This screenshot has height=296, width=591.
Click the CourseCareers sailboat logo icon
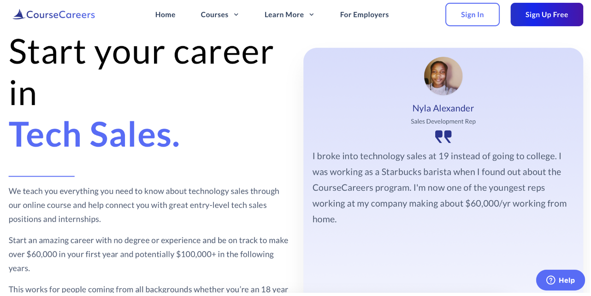coord(18,14)
